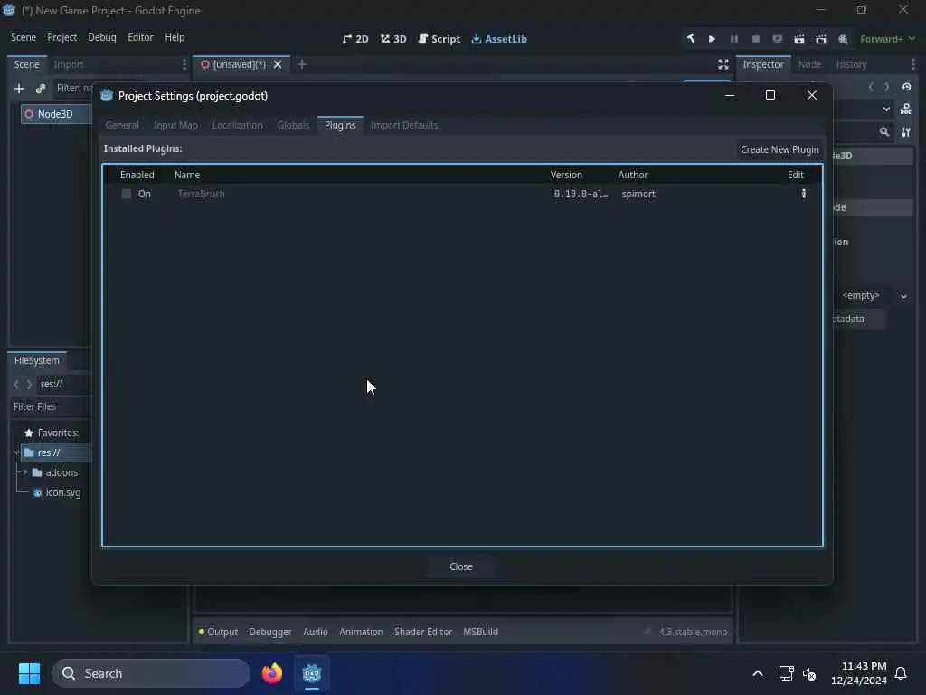
Task: Switch to the 2D workspace
Action: 355,39
